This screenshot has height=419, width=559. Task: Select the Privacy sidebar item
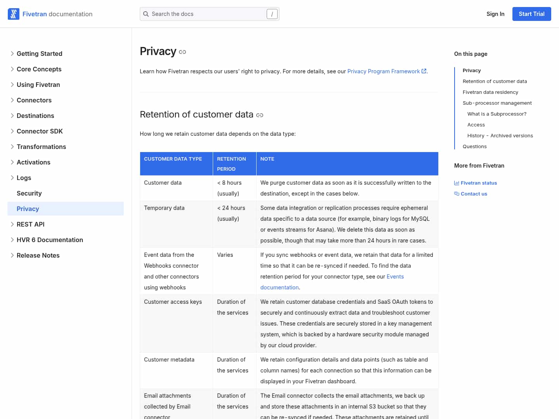tap(28, 209)
